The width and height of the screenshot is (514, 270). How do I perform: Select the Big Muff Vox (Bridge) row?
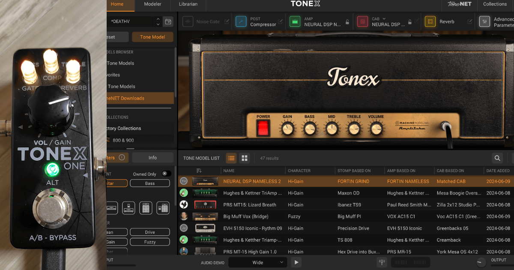(346, 216)
